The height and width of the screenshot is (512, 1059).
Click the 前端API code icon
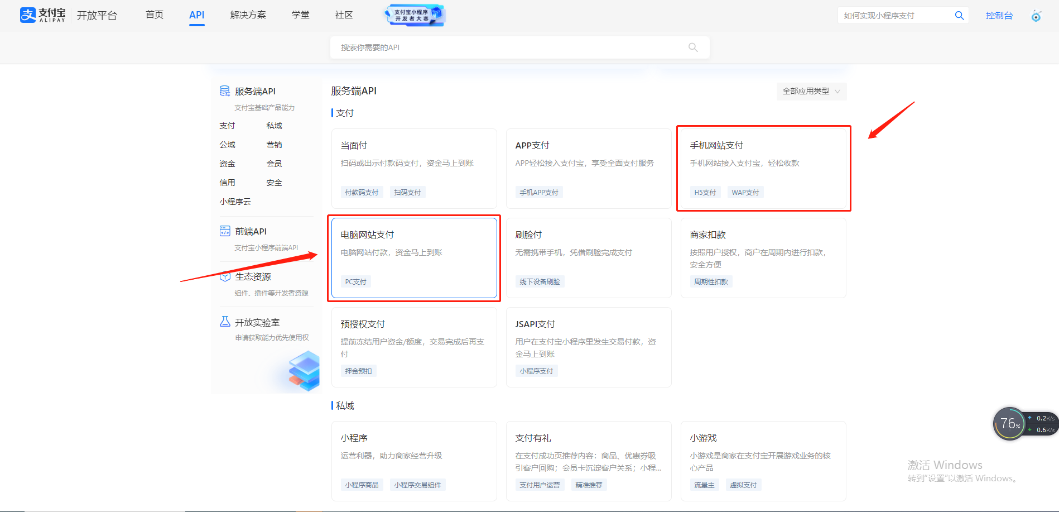tap(225, 231)
